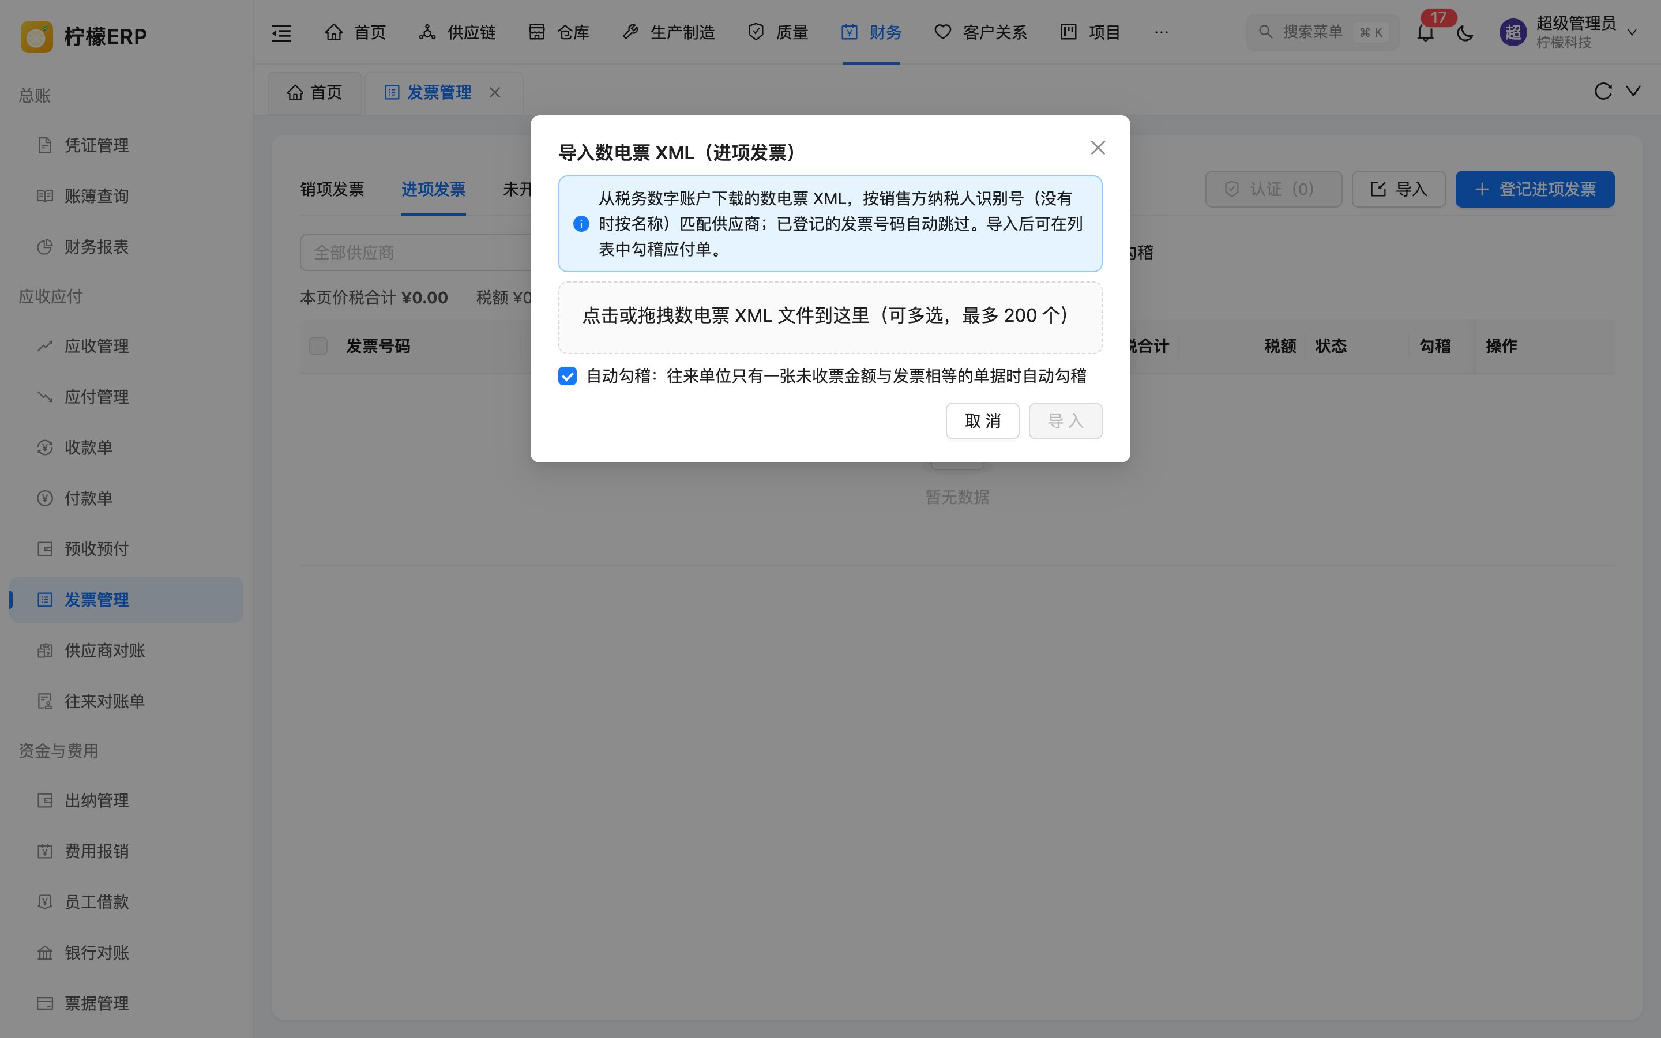Open the 全部供应商 supplier dropdown
Image resolution: width=1661 pixels, height=1038 pixels.
coord(415,253)
